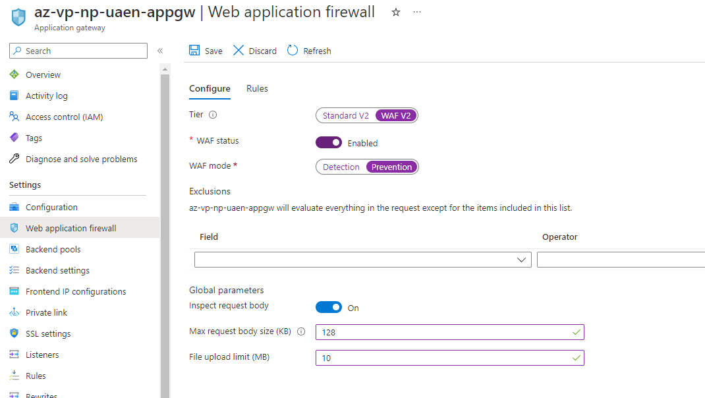Screen dimensions: 705x398
Task: Set WAF mode to Prevention
Action: pos(391,167)
